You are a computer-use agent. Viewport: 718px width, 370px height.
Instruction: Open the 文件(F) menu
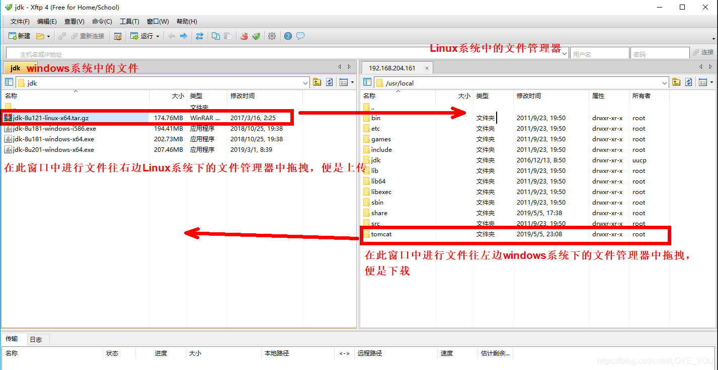tap(20, 22)
